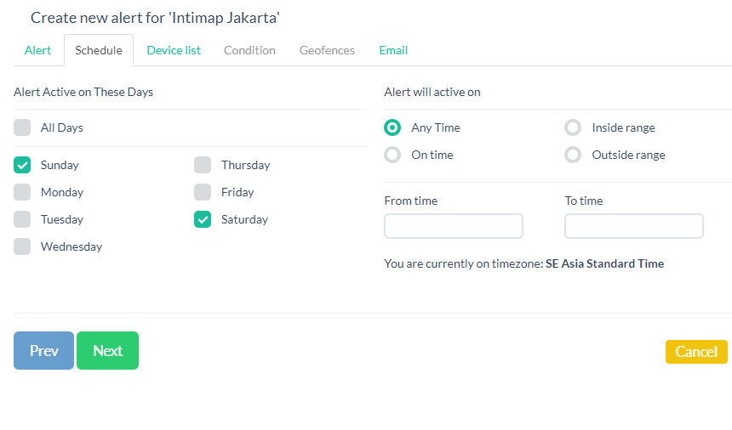Viewport: 732px width, 430px height.
Task: Click the yellow Cancel button
Action: (696, 352)
